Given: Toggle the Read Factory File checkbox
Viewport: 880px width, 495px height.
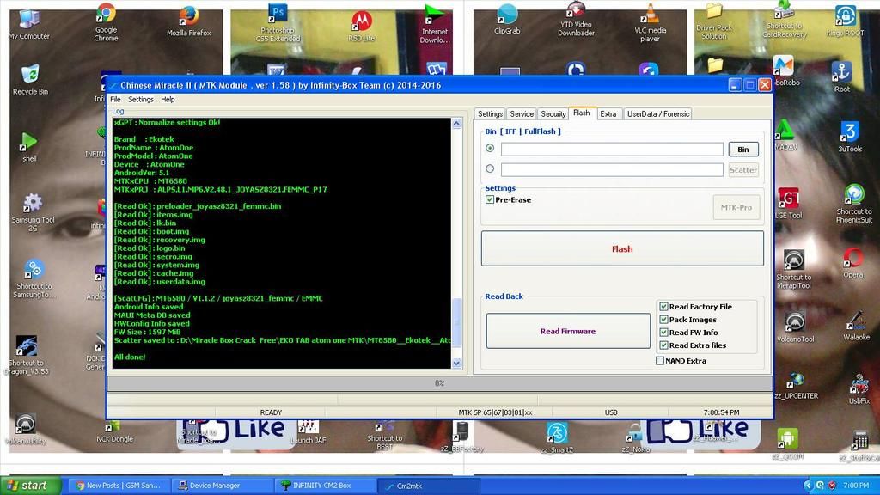Looking at the screenshot, I should (663, 307).
